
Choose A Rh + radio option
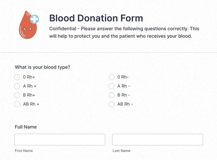[x=17, y=86]
